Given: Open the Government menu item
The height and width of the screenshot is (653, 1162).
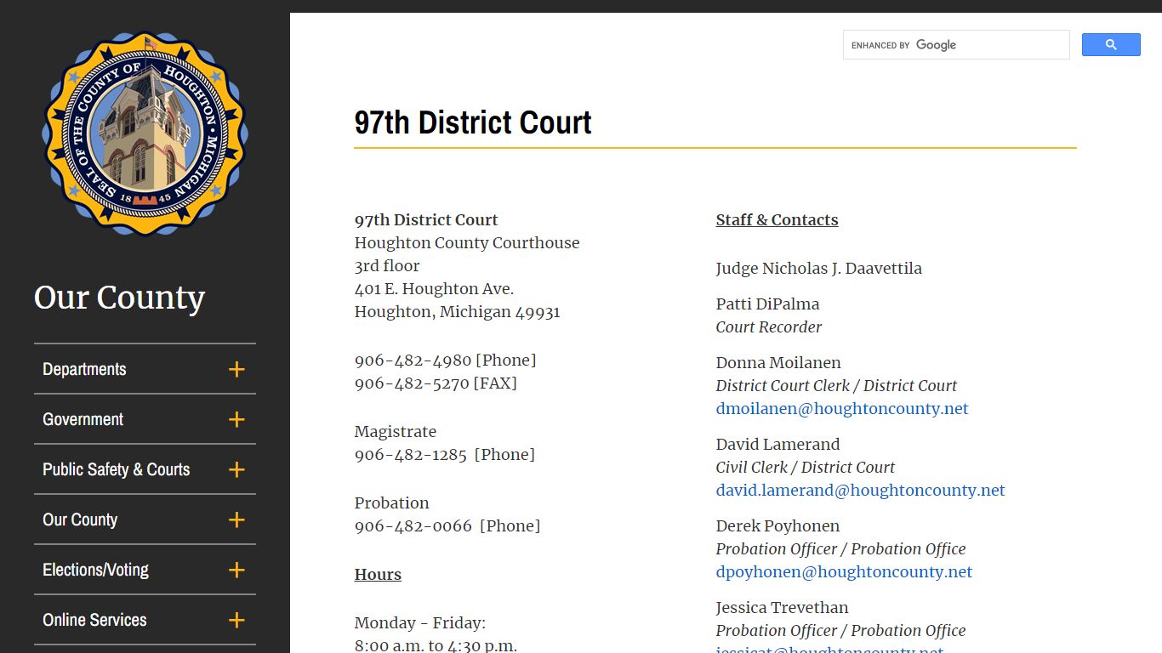Looking at the screenshot, I should [83, 419].
